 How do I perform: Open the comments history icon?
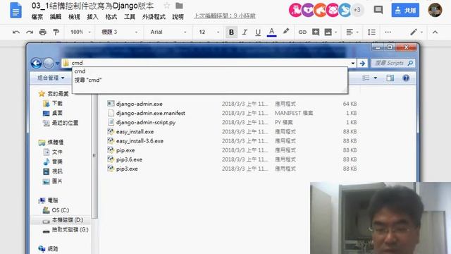[378, 10]
